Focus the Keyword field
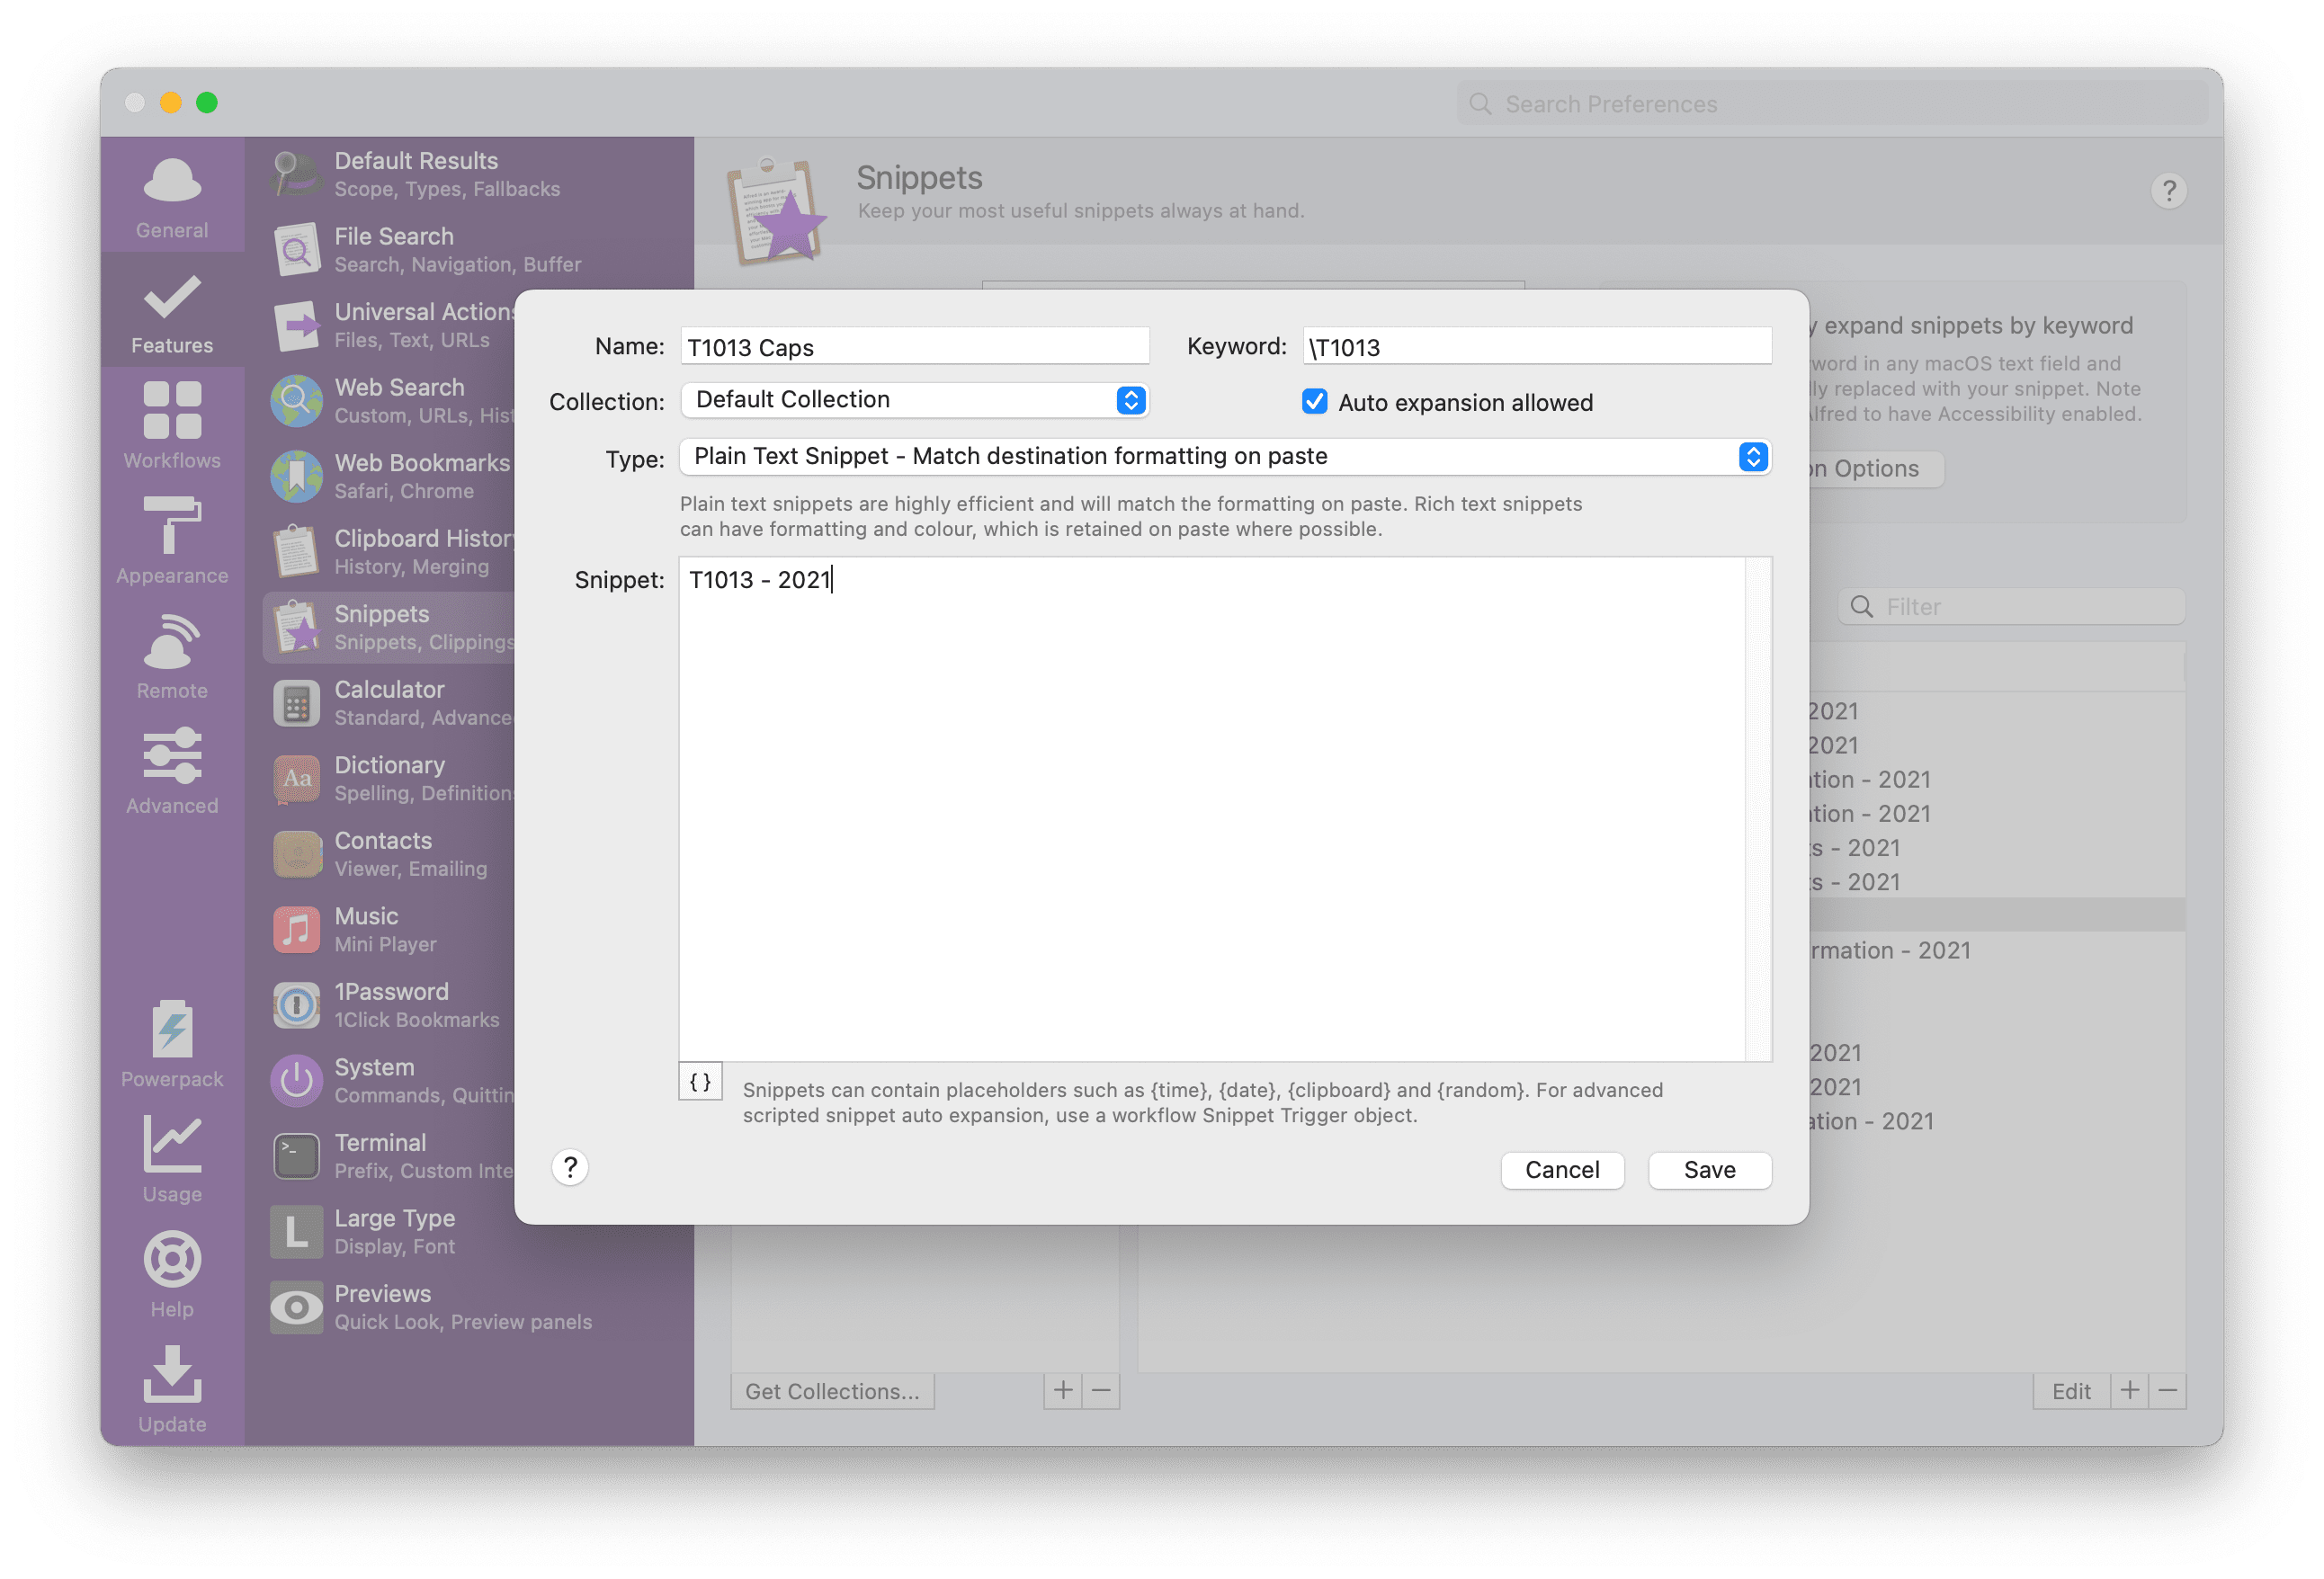Screen dimensions: 2324x1579 pos(1537,347)
